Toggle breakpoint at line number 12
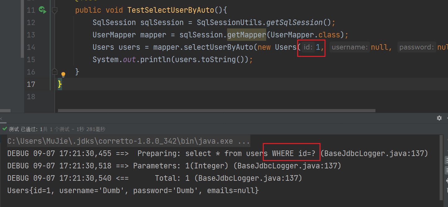 point(31,23)
